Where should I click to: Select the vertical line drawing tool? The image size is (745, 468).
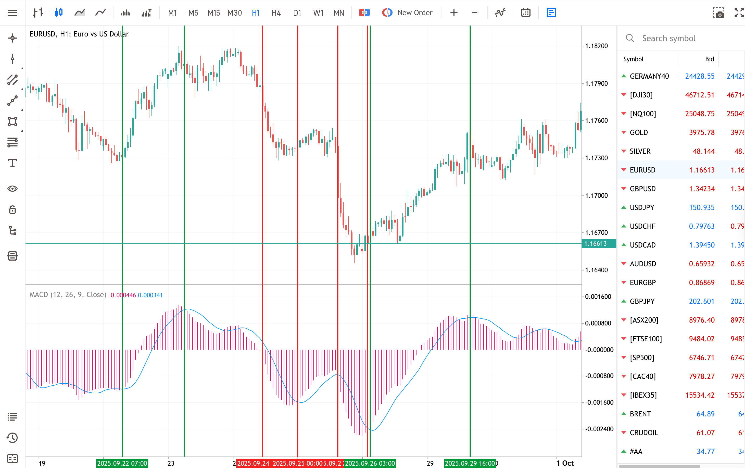pyautogui.click(x=12, y=59)
